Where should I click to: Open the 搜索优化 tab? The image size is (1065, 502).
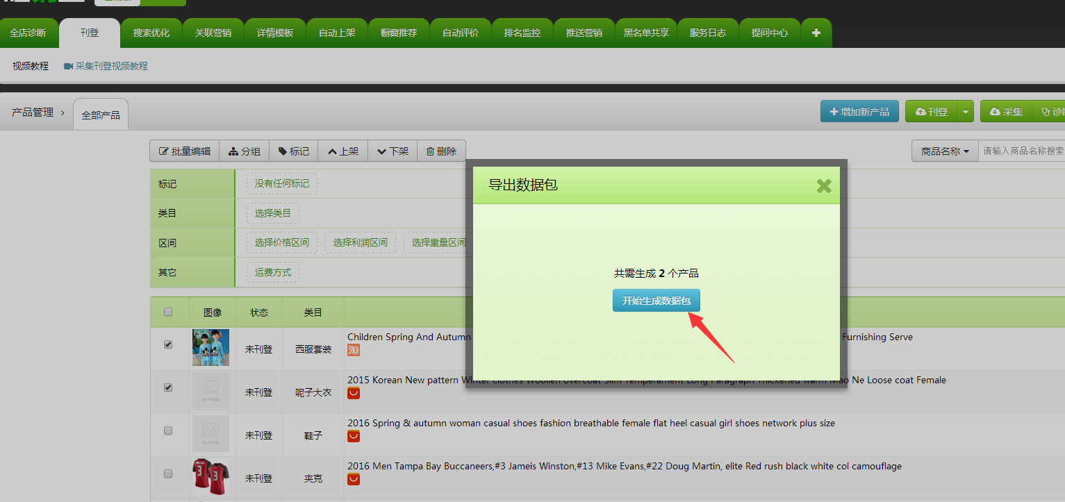pos(151,33)
